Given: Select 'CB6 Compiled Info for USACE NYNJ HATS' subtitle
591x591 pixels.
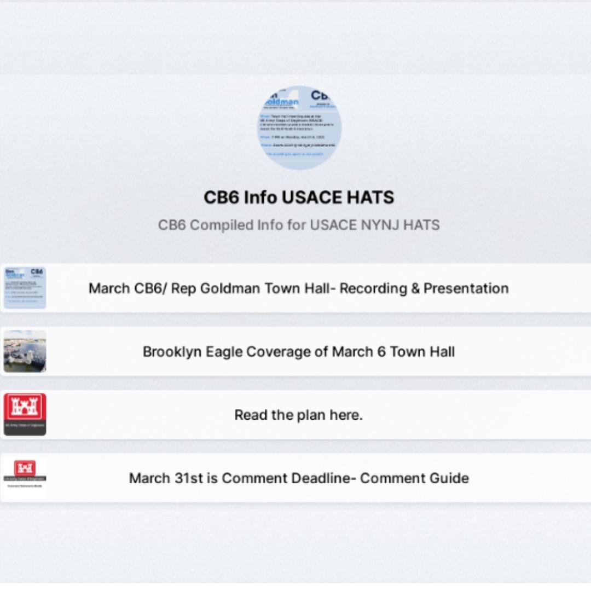Looking at the screenshot, I should tap(299, 225).
